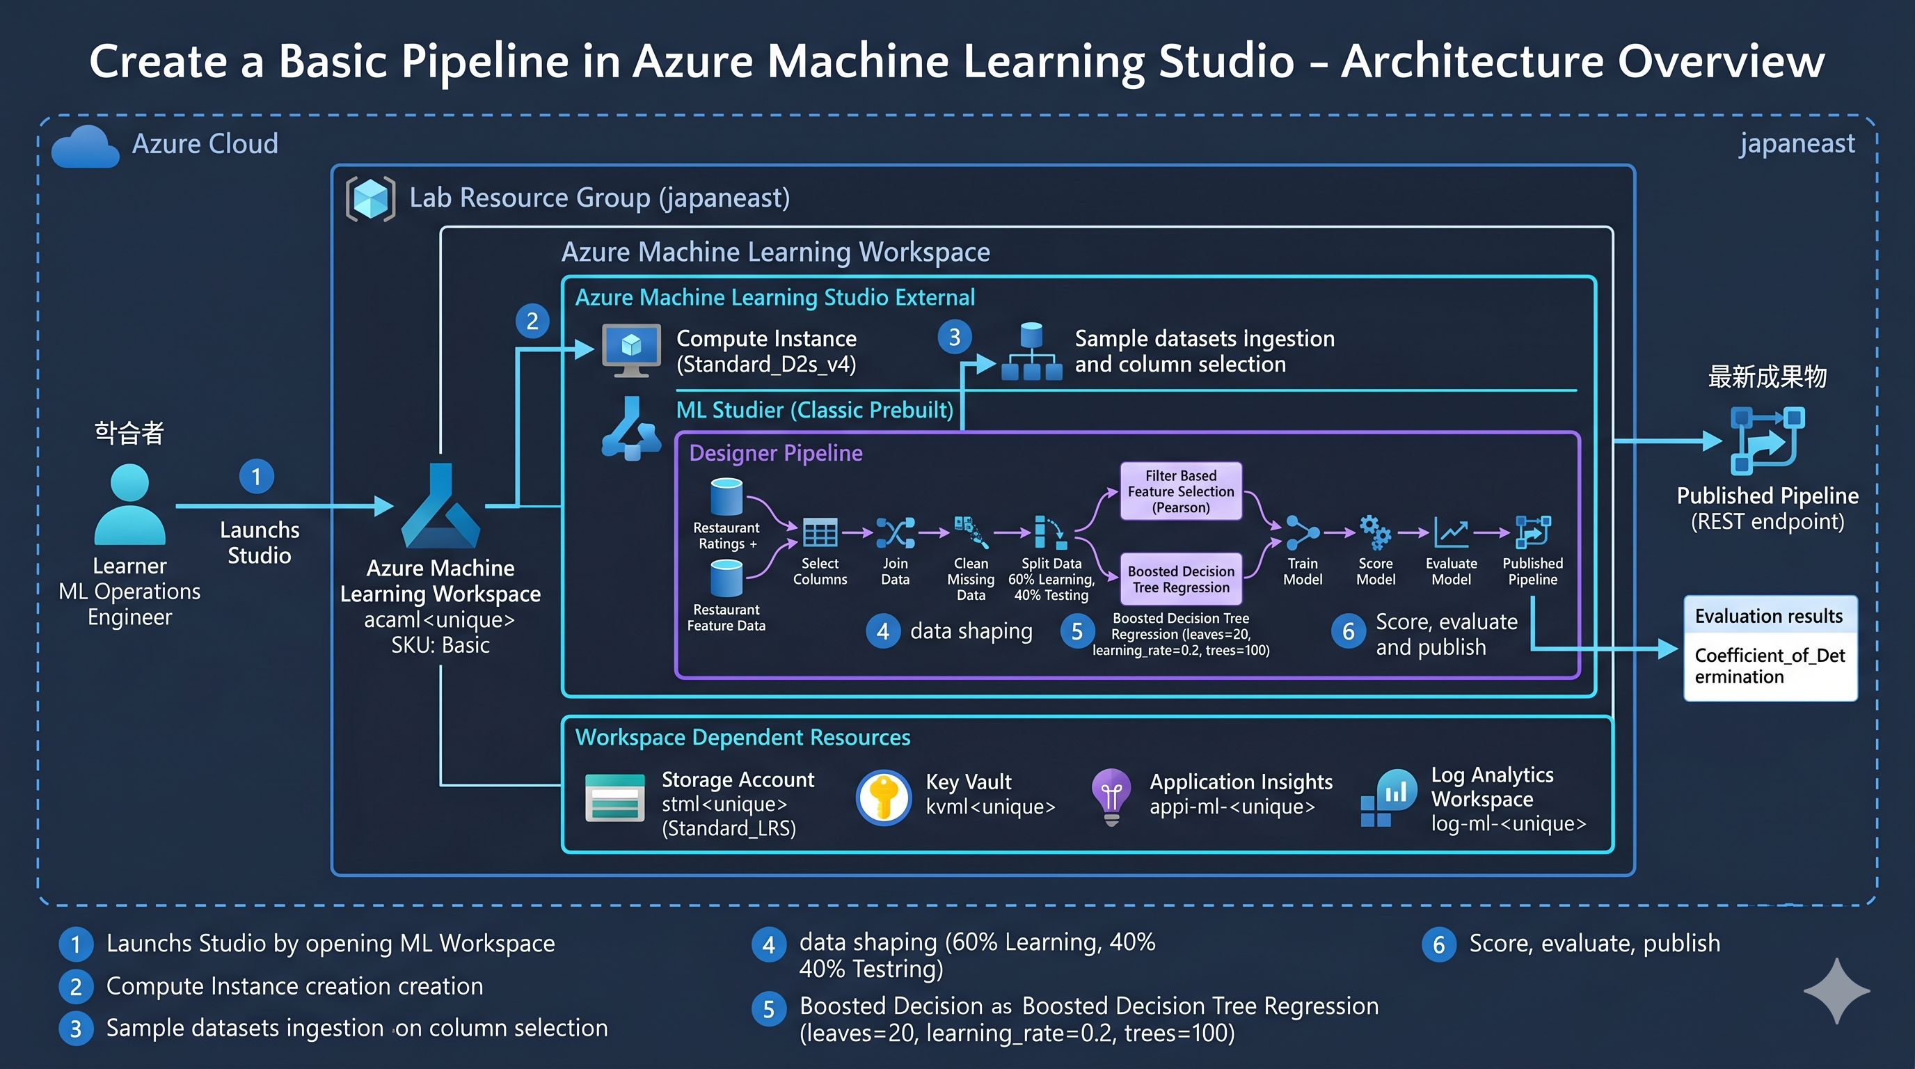Click the Workspace Dependent Resources heading

742,738
